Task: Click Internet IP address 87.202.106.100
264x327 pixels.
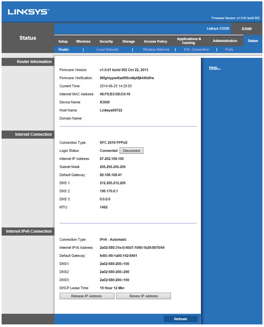Action: [x=112, y=159]
